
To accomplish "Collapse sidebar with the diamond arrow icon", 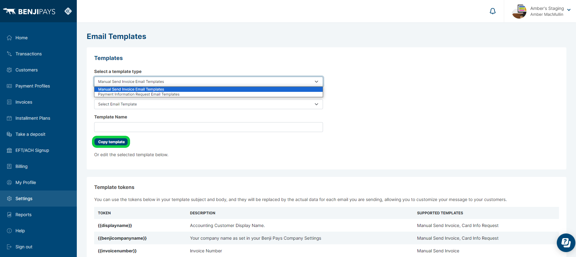I will point(68,11).
